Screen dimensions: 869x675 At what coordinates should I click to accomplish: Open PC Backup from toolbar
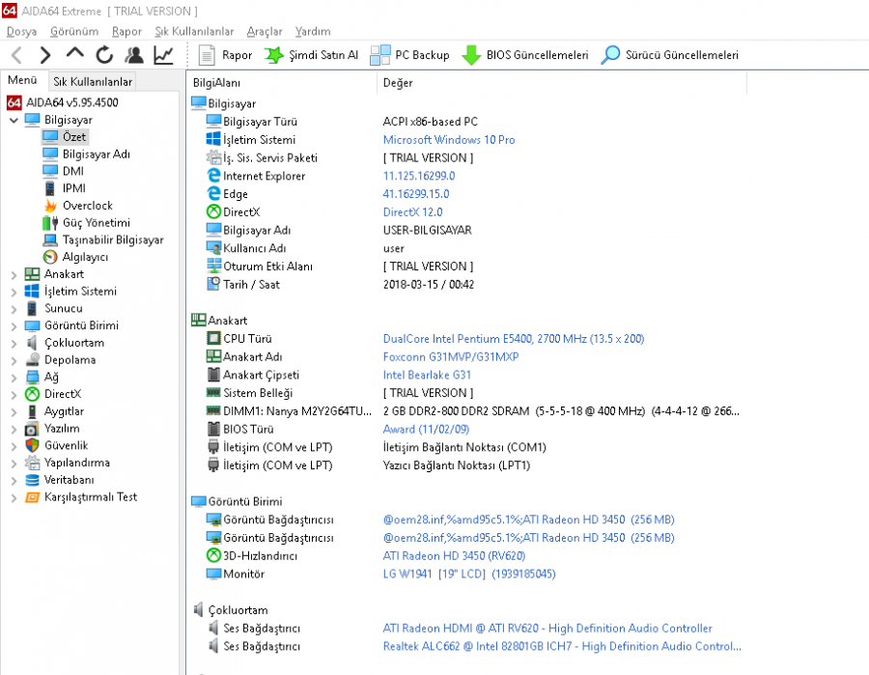pyautogui.click(x=409, y=55)
